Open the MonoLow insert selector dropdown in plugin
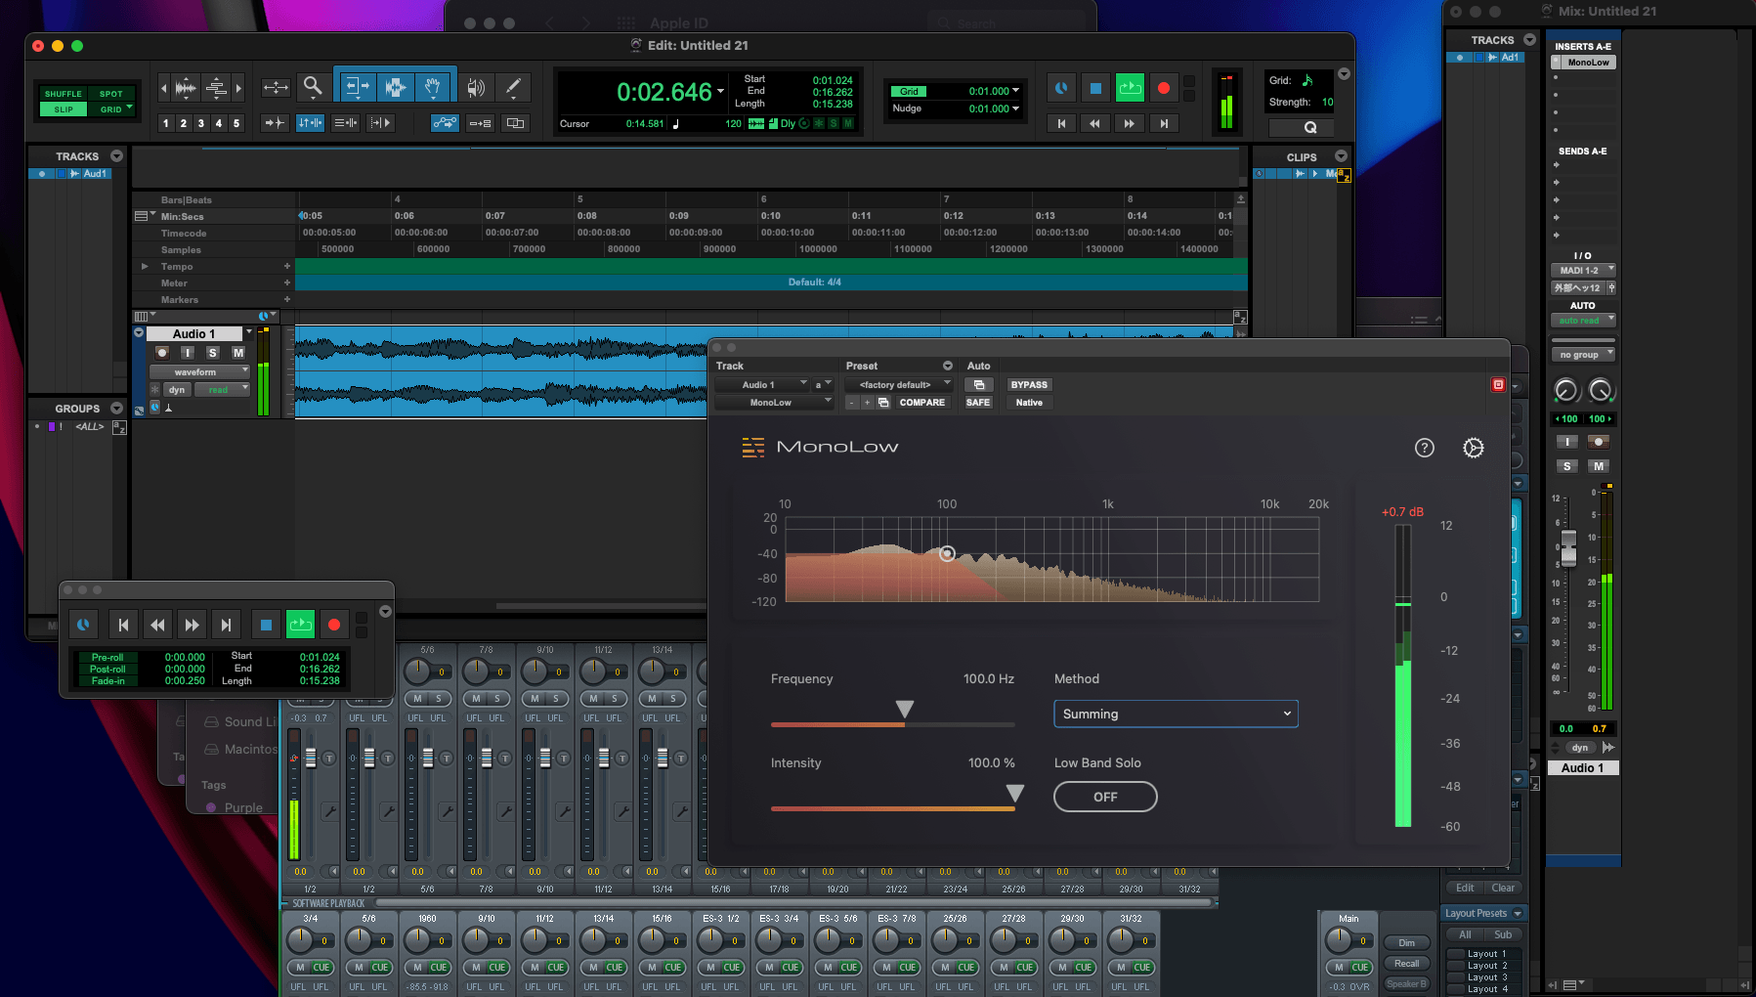This screenshot has height=997, width=1756. (x=774, y=403)
